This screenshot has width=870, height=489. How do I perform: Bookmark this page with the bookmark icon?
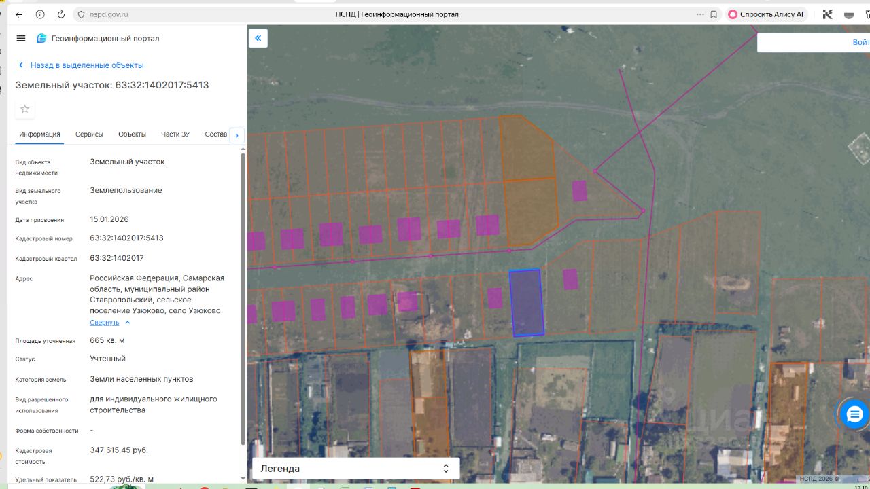pyautogui.click(x=714, y=14)
